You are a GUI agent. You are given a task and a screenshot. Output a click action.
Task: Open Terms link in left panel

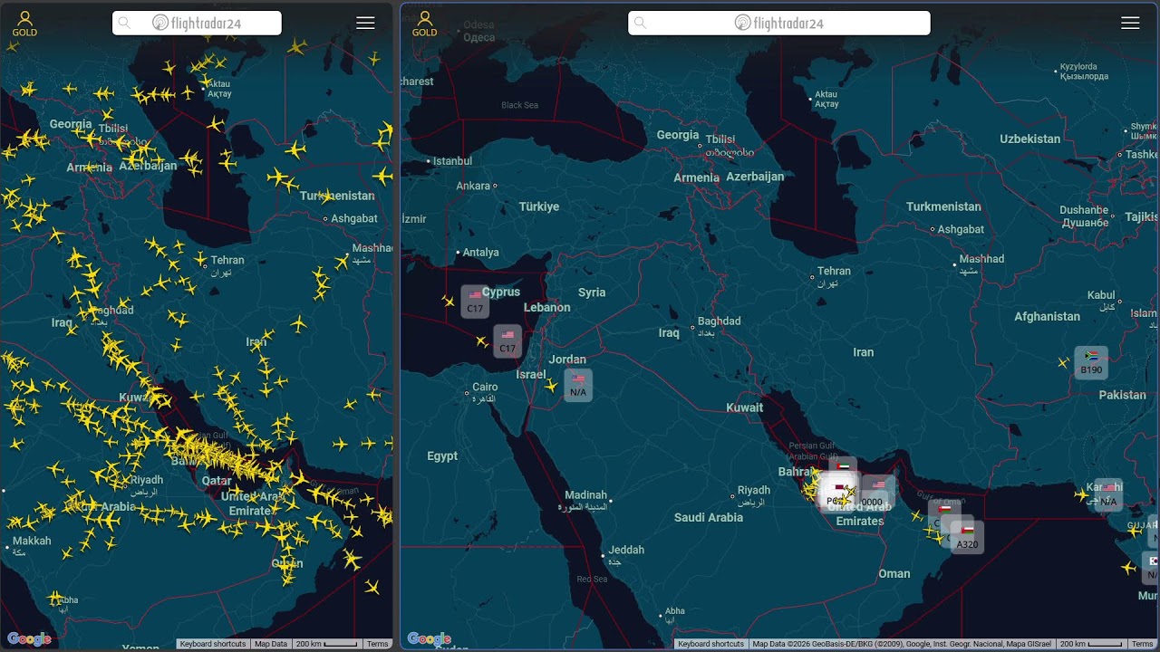coord(377,644)
